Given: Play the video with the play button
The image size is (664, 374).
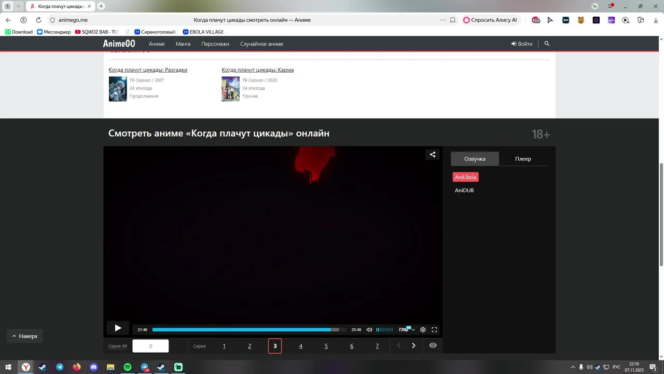Looking at the screenshot, I should point(118,328).
